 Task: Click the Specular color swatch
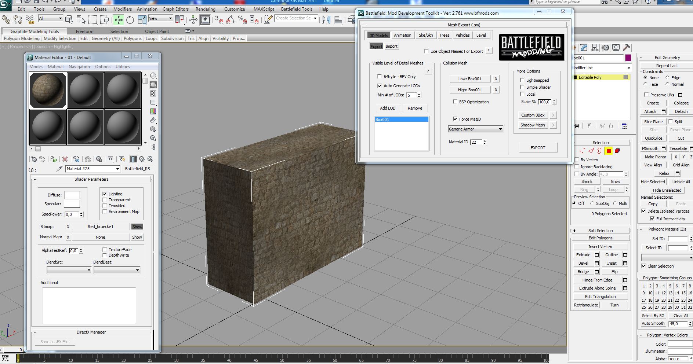pyautogui.click(x=72, y=204)
